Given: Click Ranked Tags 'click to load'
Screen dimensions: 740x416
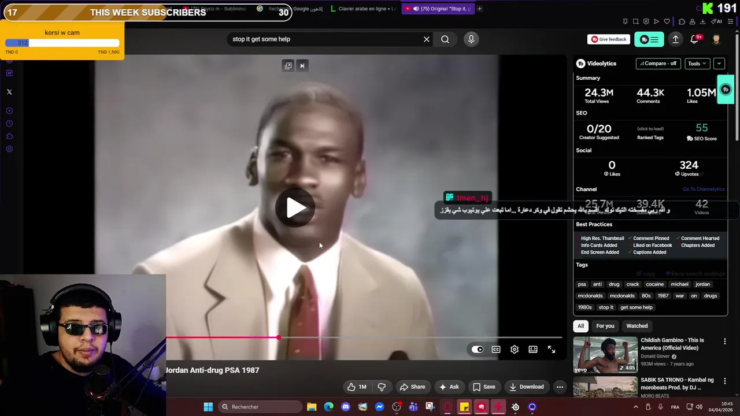Looking at the screenshot, I should click(x=650, y=129).
